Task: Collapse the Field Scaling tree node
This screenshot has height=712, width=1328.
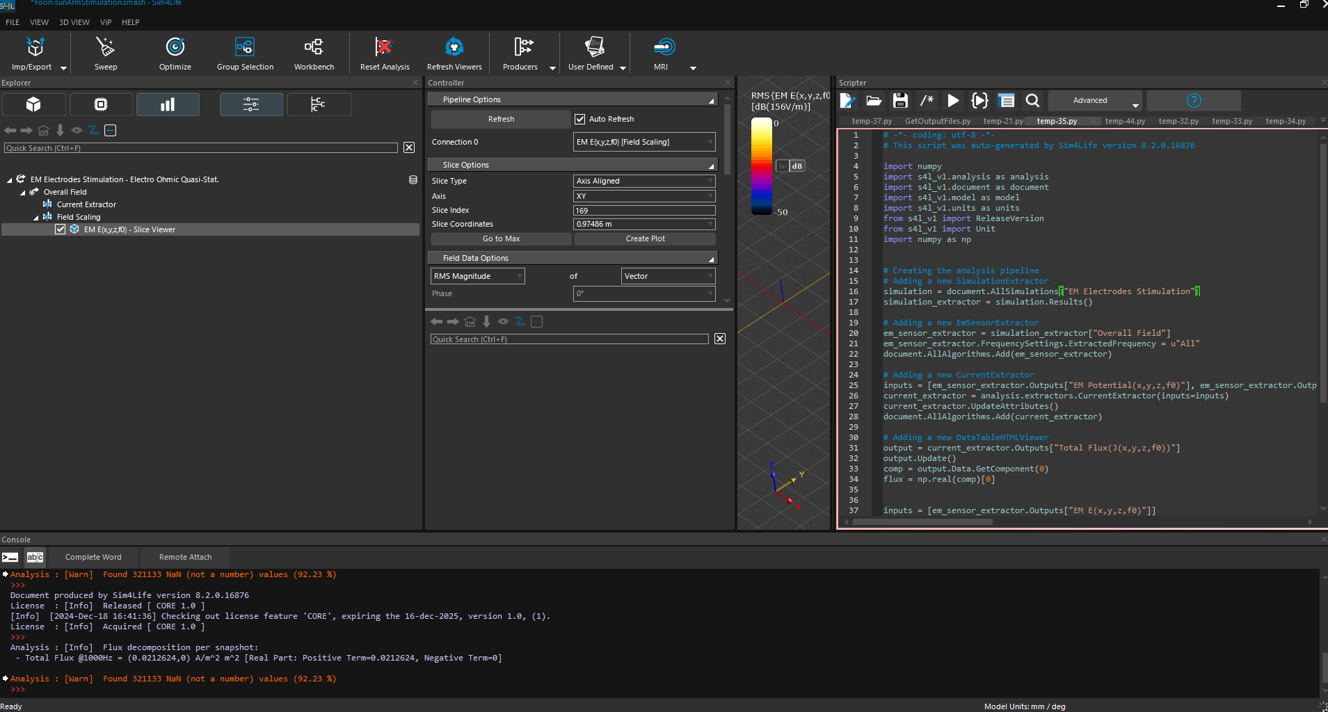Action: [36, 218]
